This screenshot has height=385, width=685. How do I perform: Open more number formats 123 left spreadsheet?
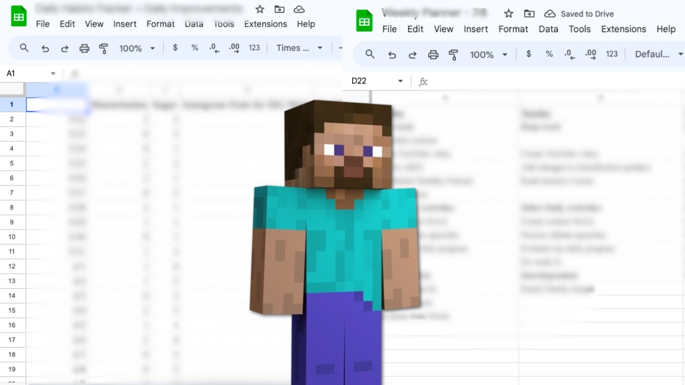[254, 48]
